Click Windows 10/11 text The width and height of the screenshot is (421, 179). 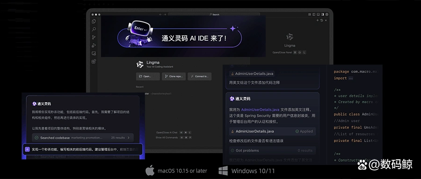pos(253,171)
